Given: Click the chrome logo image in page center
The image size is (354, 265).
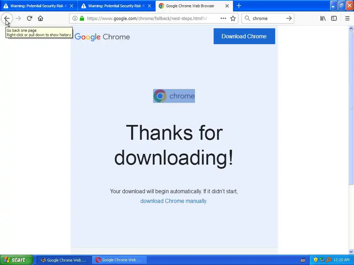Looking at the screenshot, I should coord(174,96).
